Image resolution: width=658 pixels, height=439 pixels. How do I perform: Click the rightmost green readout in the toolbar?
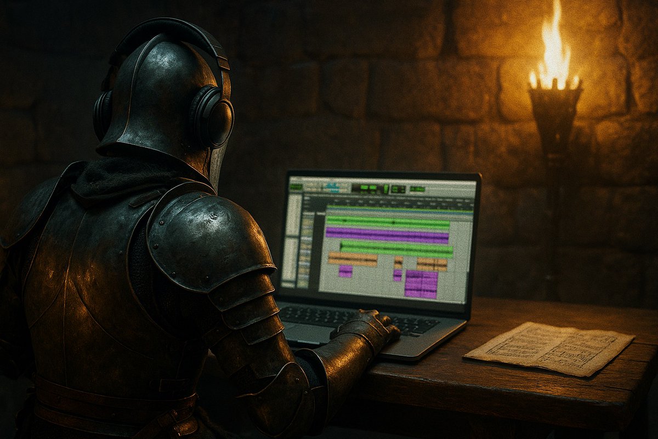point(417,189)
